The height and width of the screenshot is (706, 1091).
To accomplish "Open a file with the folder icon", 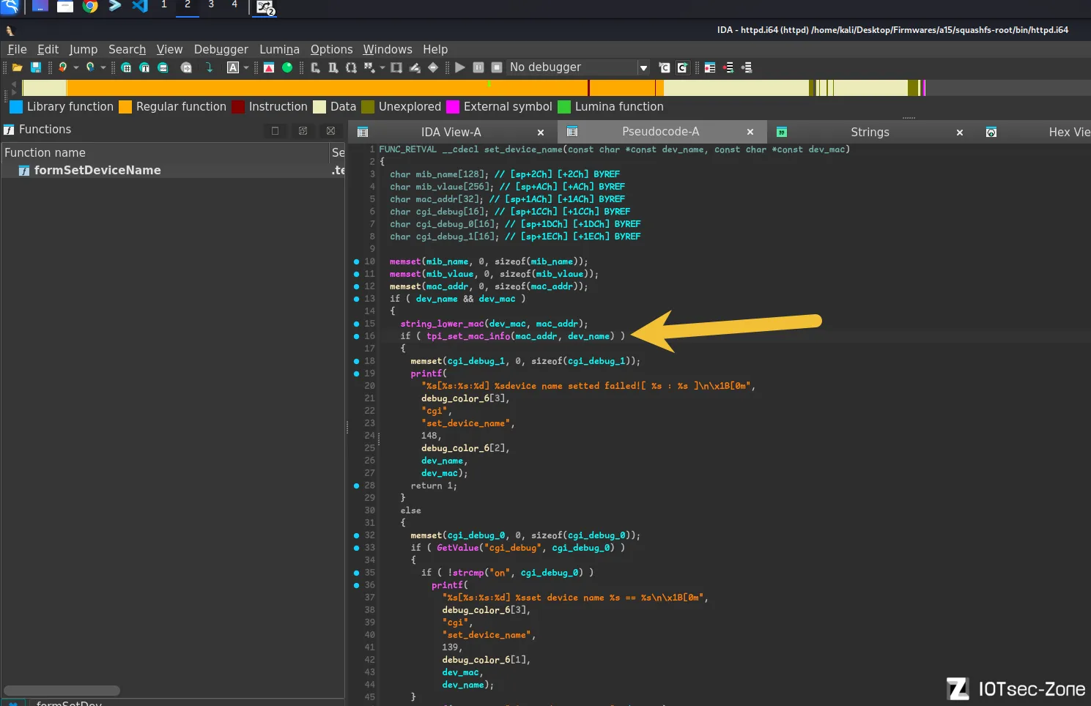I will click(x=17, y=67).
